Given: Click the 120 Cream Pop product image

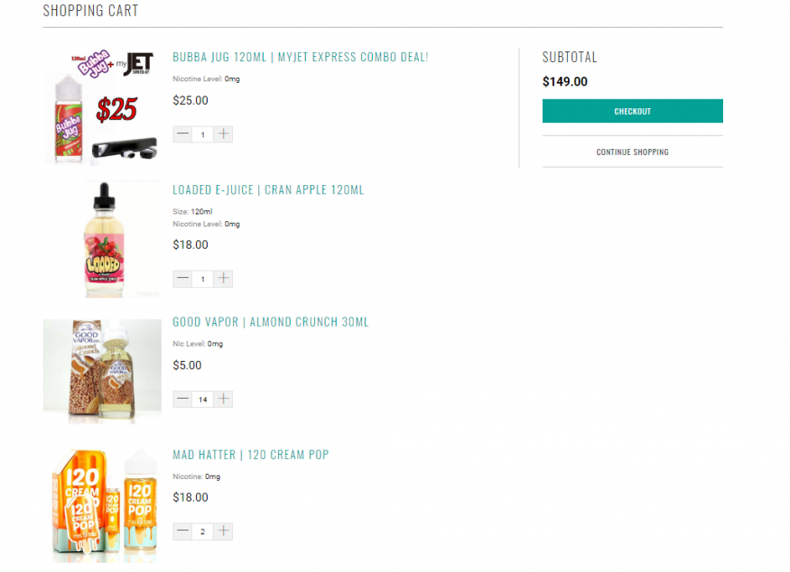Looking at the screenshot, I should tap(105, 505).
